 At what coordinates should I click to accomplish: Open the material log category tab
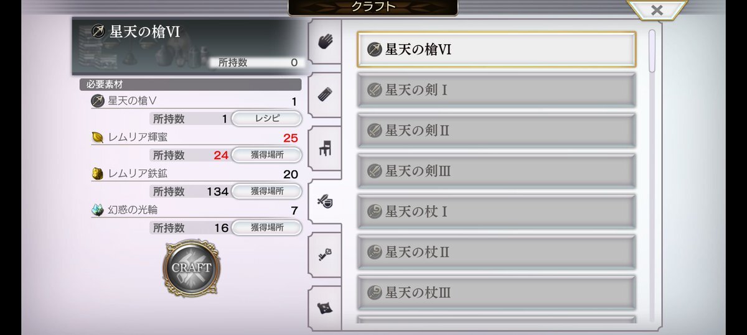pyautogui.click(x=326, y=94)
